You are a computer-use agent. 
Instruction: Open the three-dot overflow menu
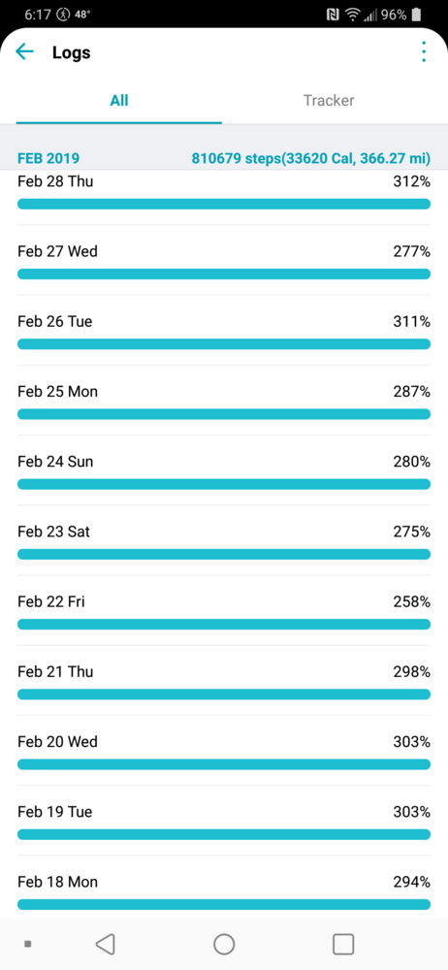coord(424,52)
